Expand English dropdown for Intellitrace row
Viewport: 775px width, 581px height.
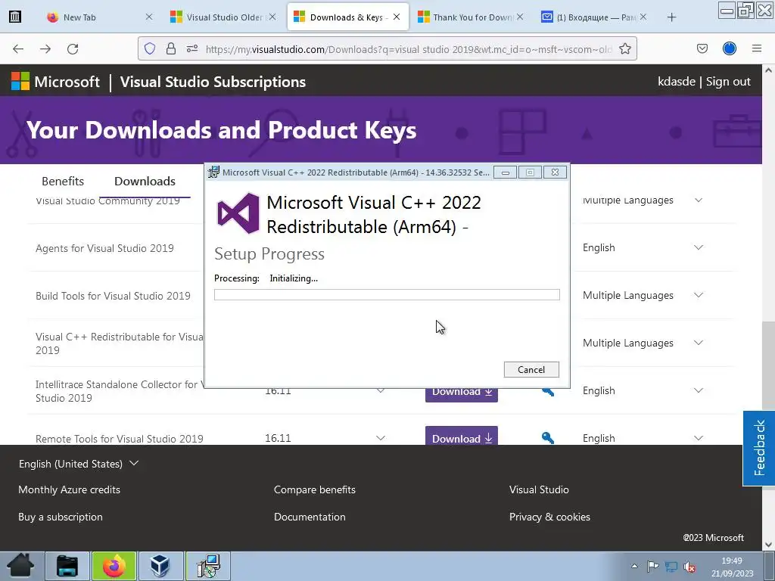[699, 390]
